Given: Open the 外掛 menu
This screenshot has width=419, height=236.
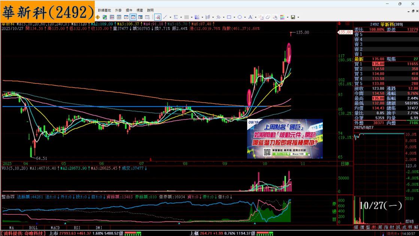Looking at the screenshot, I should point(118,10).
